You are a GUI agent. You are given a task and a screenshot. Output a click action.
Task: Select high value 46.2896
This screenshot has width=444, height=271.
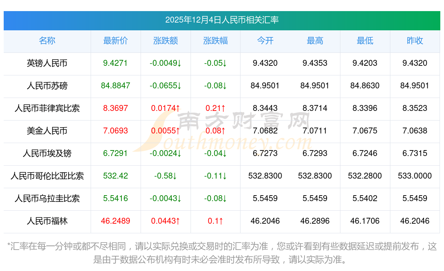(x=315, y=221)
